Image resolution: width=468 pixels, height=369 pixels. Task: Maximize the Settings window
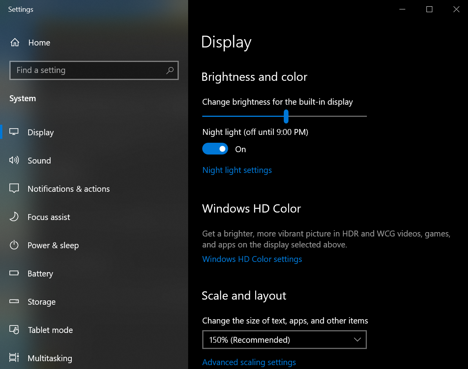(x=429, y=9)
